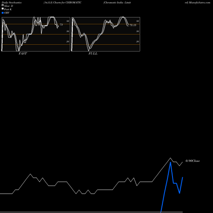Click the 80 level label in FULL chart
The height and width of the screenshot is (213, 213).
tap(138, 21)
